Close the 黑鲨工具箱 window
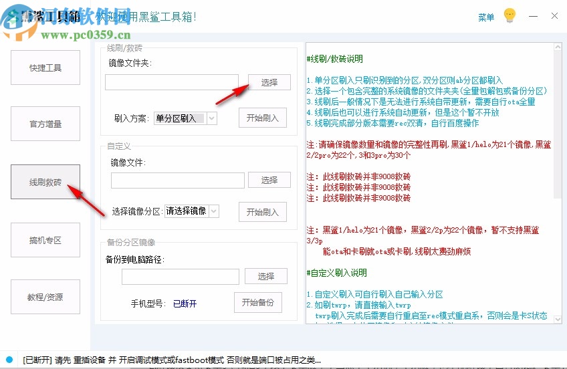Screen dimensions: 567x369 (554, 16)
